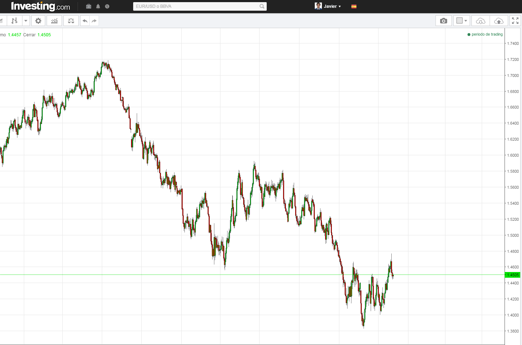
Task: Select the Spanish flag language option
Action: 354,6
